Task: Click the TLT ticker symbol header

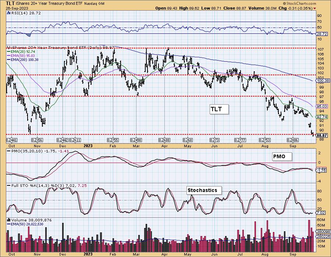Action: [10, 3]
